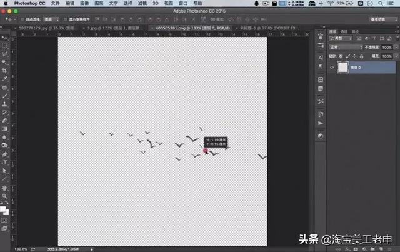Image resolution: width=400 pixels, height=252 pixels.
Task: Select the Type tool
Action: 4,163
